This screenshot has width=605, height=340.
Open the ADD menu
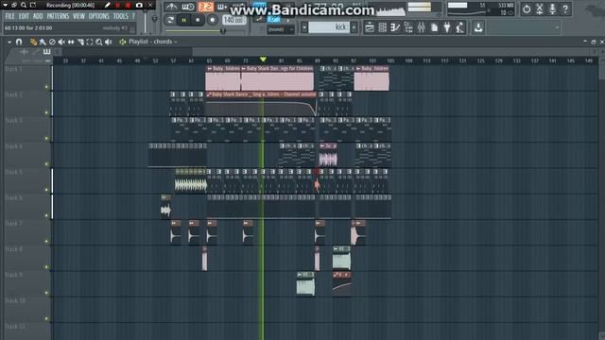tap(38, 16)
